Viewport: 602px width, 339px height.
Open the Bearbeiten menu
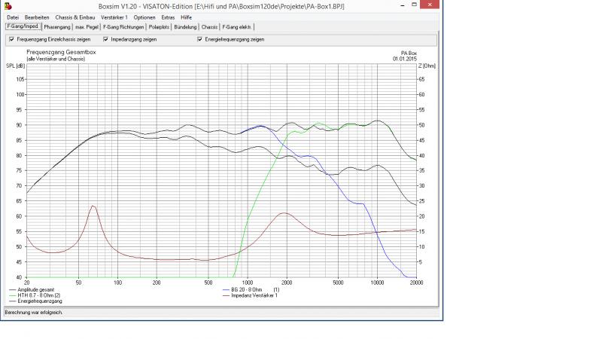point(37,17)
